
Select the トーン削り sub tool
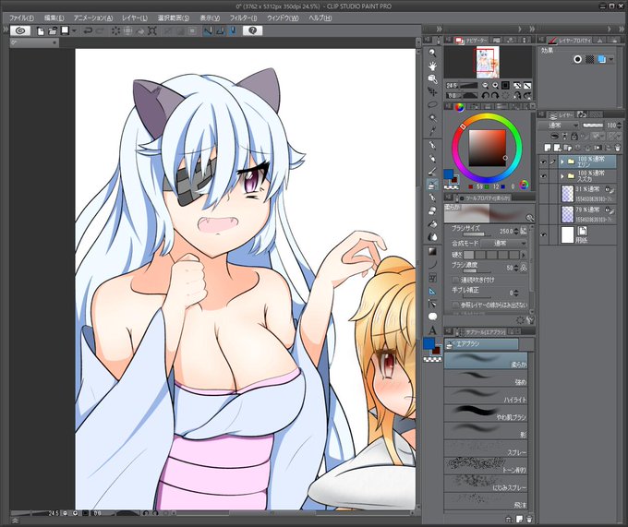point(486,466)
